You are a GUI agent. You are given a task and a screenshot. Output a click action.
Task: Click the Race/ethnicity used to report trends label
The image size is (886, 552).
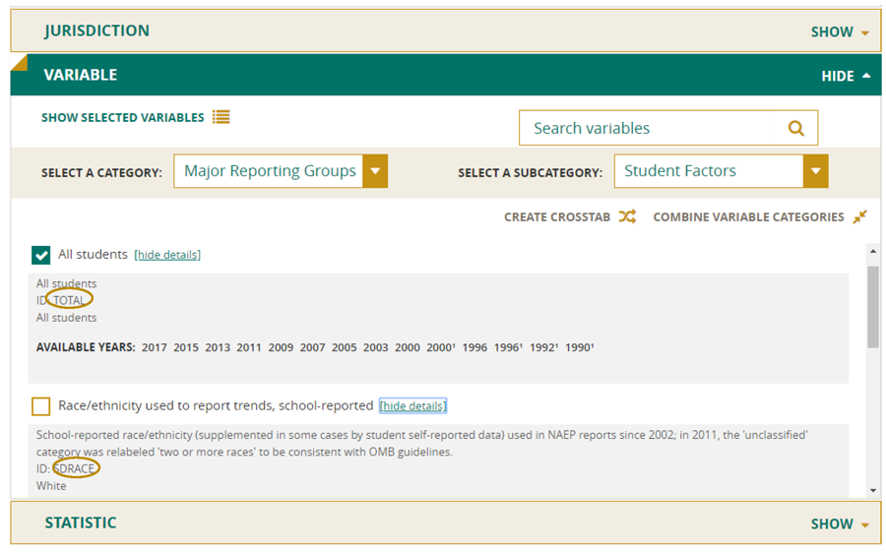click(216, 405)
